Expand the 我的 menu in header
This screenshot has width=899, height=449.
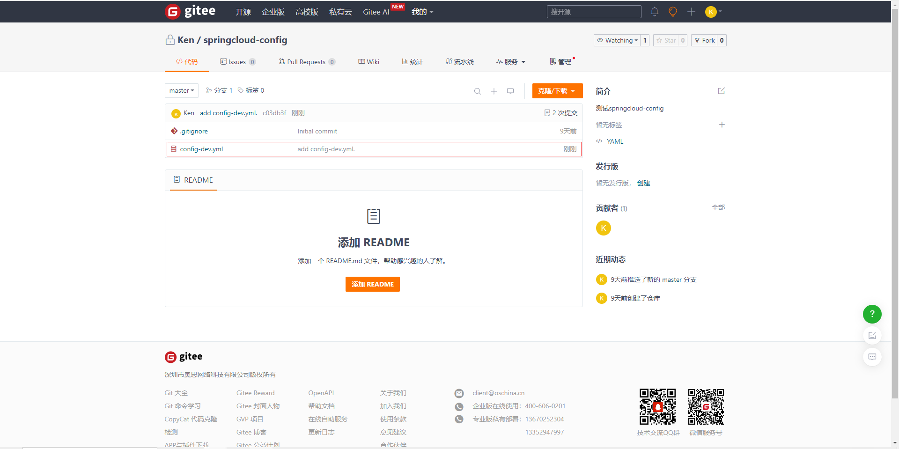point(422,12)
